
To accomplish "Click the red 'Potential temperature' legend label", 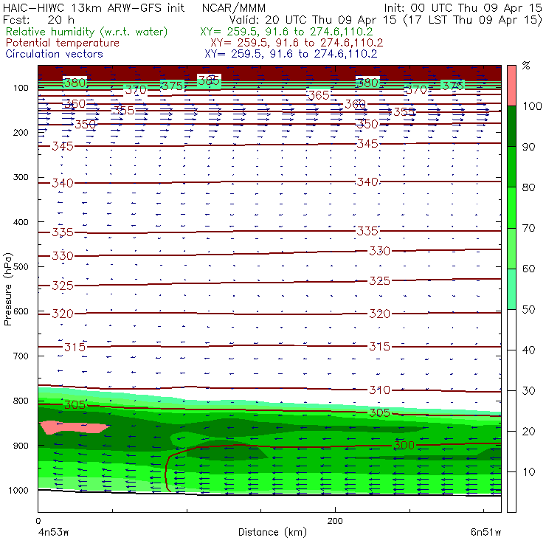I will pyautogui.click(x=62, y=43).
